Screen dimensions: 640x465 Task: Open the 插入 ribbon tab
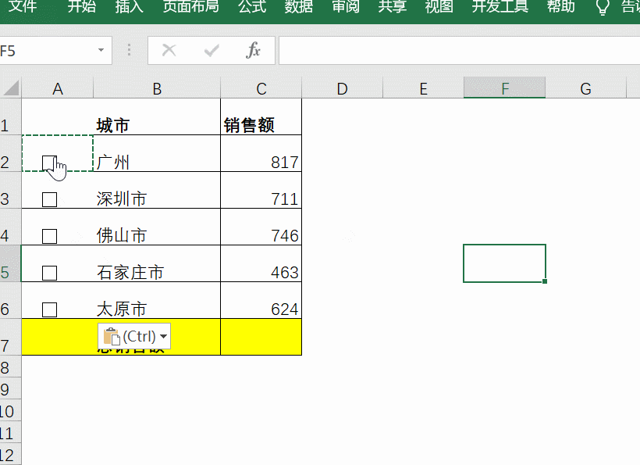(x=129, y=6)
